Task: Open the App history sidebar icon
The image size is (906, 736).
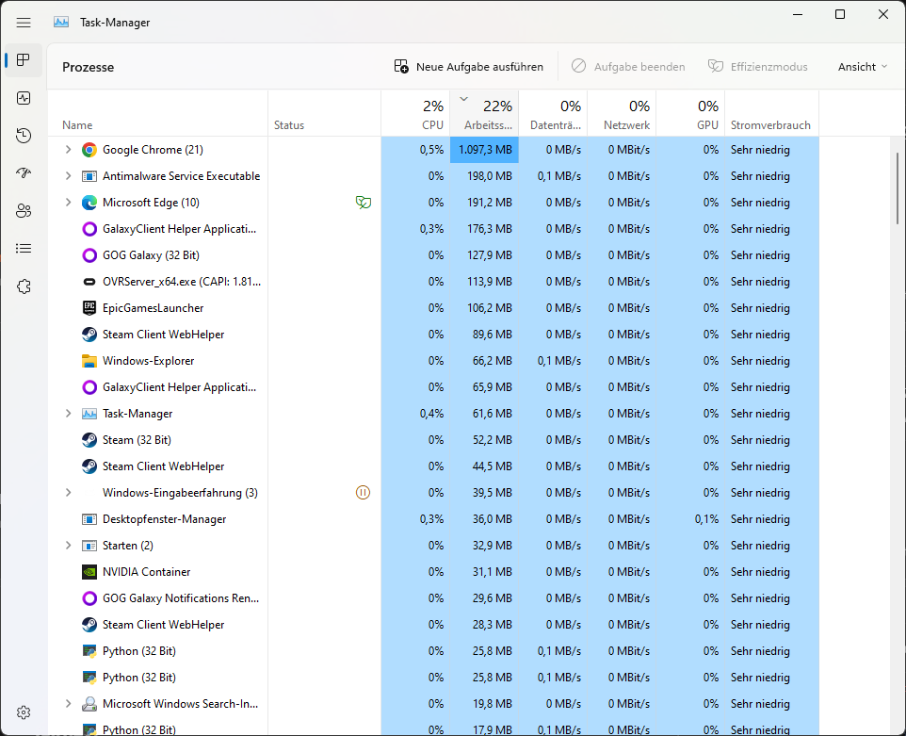Action: pos(24,136)
